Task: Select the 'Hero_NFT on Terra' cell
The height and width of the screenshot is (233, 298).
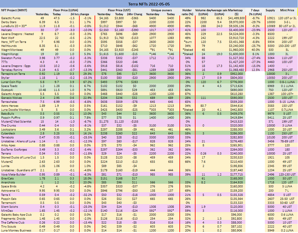Action: click(14, 42)
